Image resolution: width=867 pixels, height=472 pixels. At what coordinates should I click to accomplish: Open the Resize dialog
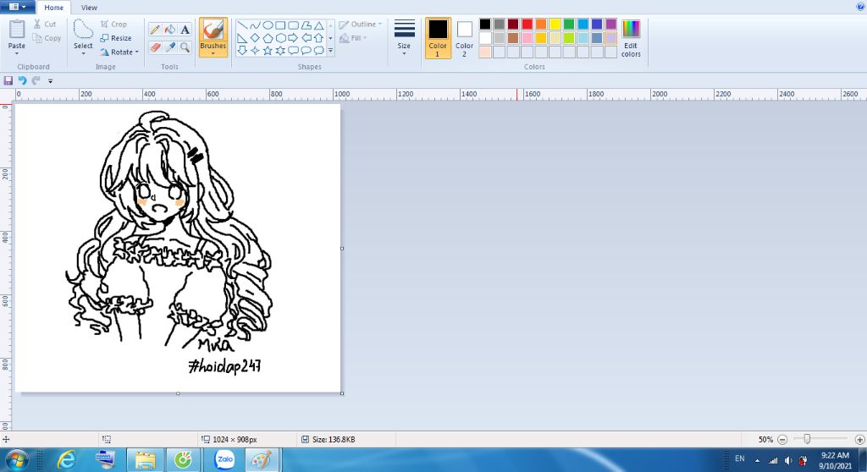[x=116, y=38]
